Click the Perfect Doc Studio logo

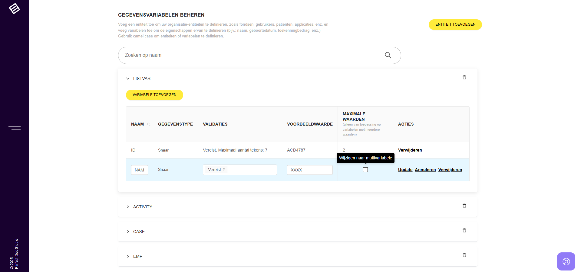pyautogui.click(x=14, y=8)
